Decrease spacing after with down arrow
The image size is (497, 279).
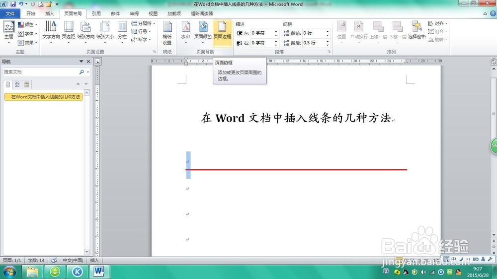click(328, 45)
